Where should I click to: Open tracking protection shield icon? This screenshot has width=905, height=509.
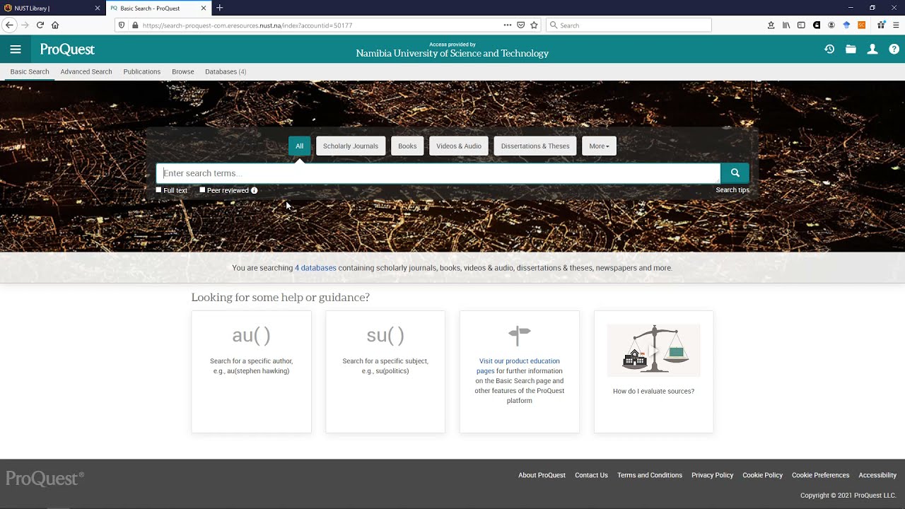pos(122,25)
